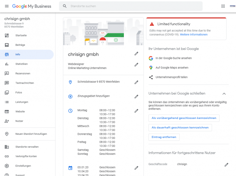The image size is (236, 176).
Task: Click Als dauerhaft geschlossen kennzeichnen
Action: tap(180, 127)
